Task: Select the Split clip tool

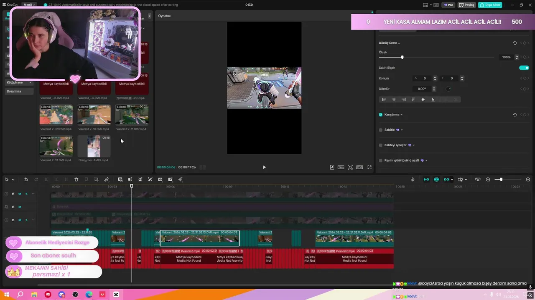Action: [x=46, y=180]
